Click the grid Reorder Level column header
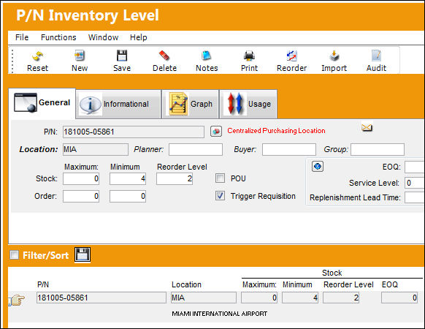 click(348, 284)
